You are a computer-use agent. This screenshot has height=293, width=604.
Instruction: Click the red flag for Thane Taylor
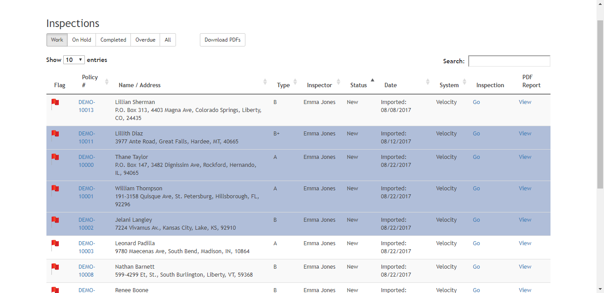point(55,158)
